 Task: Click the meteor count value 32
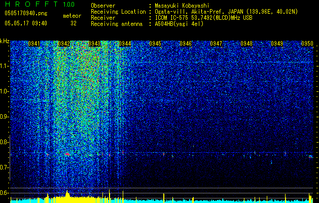pos(74,23)
